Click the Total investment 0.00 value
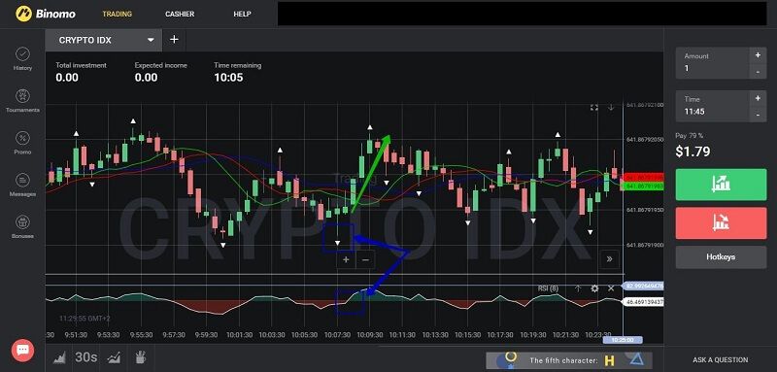777x372 pixels. [x=67, y=78]
